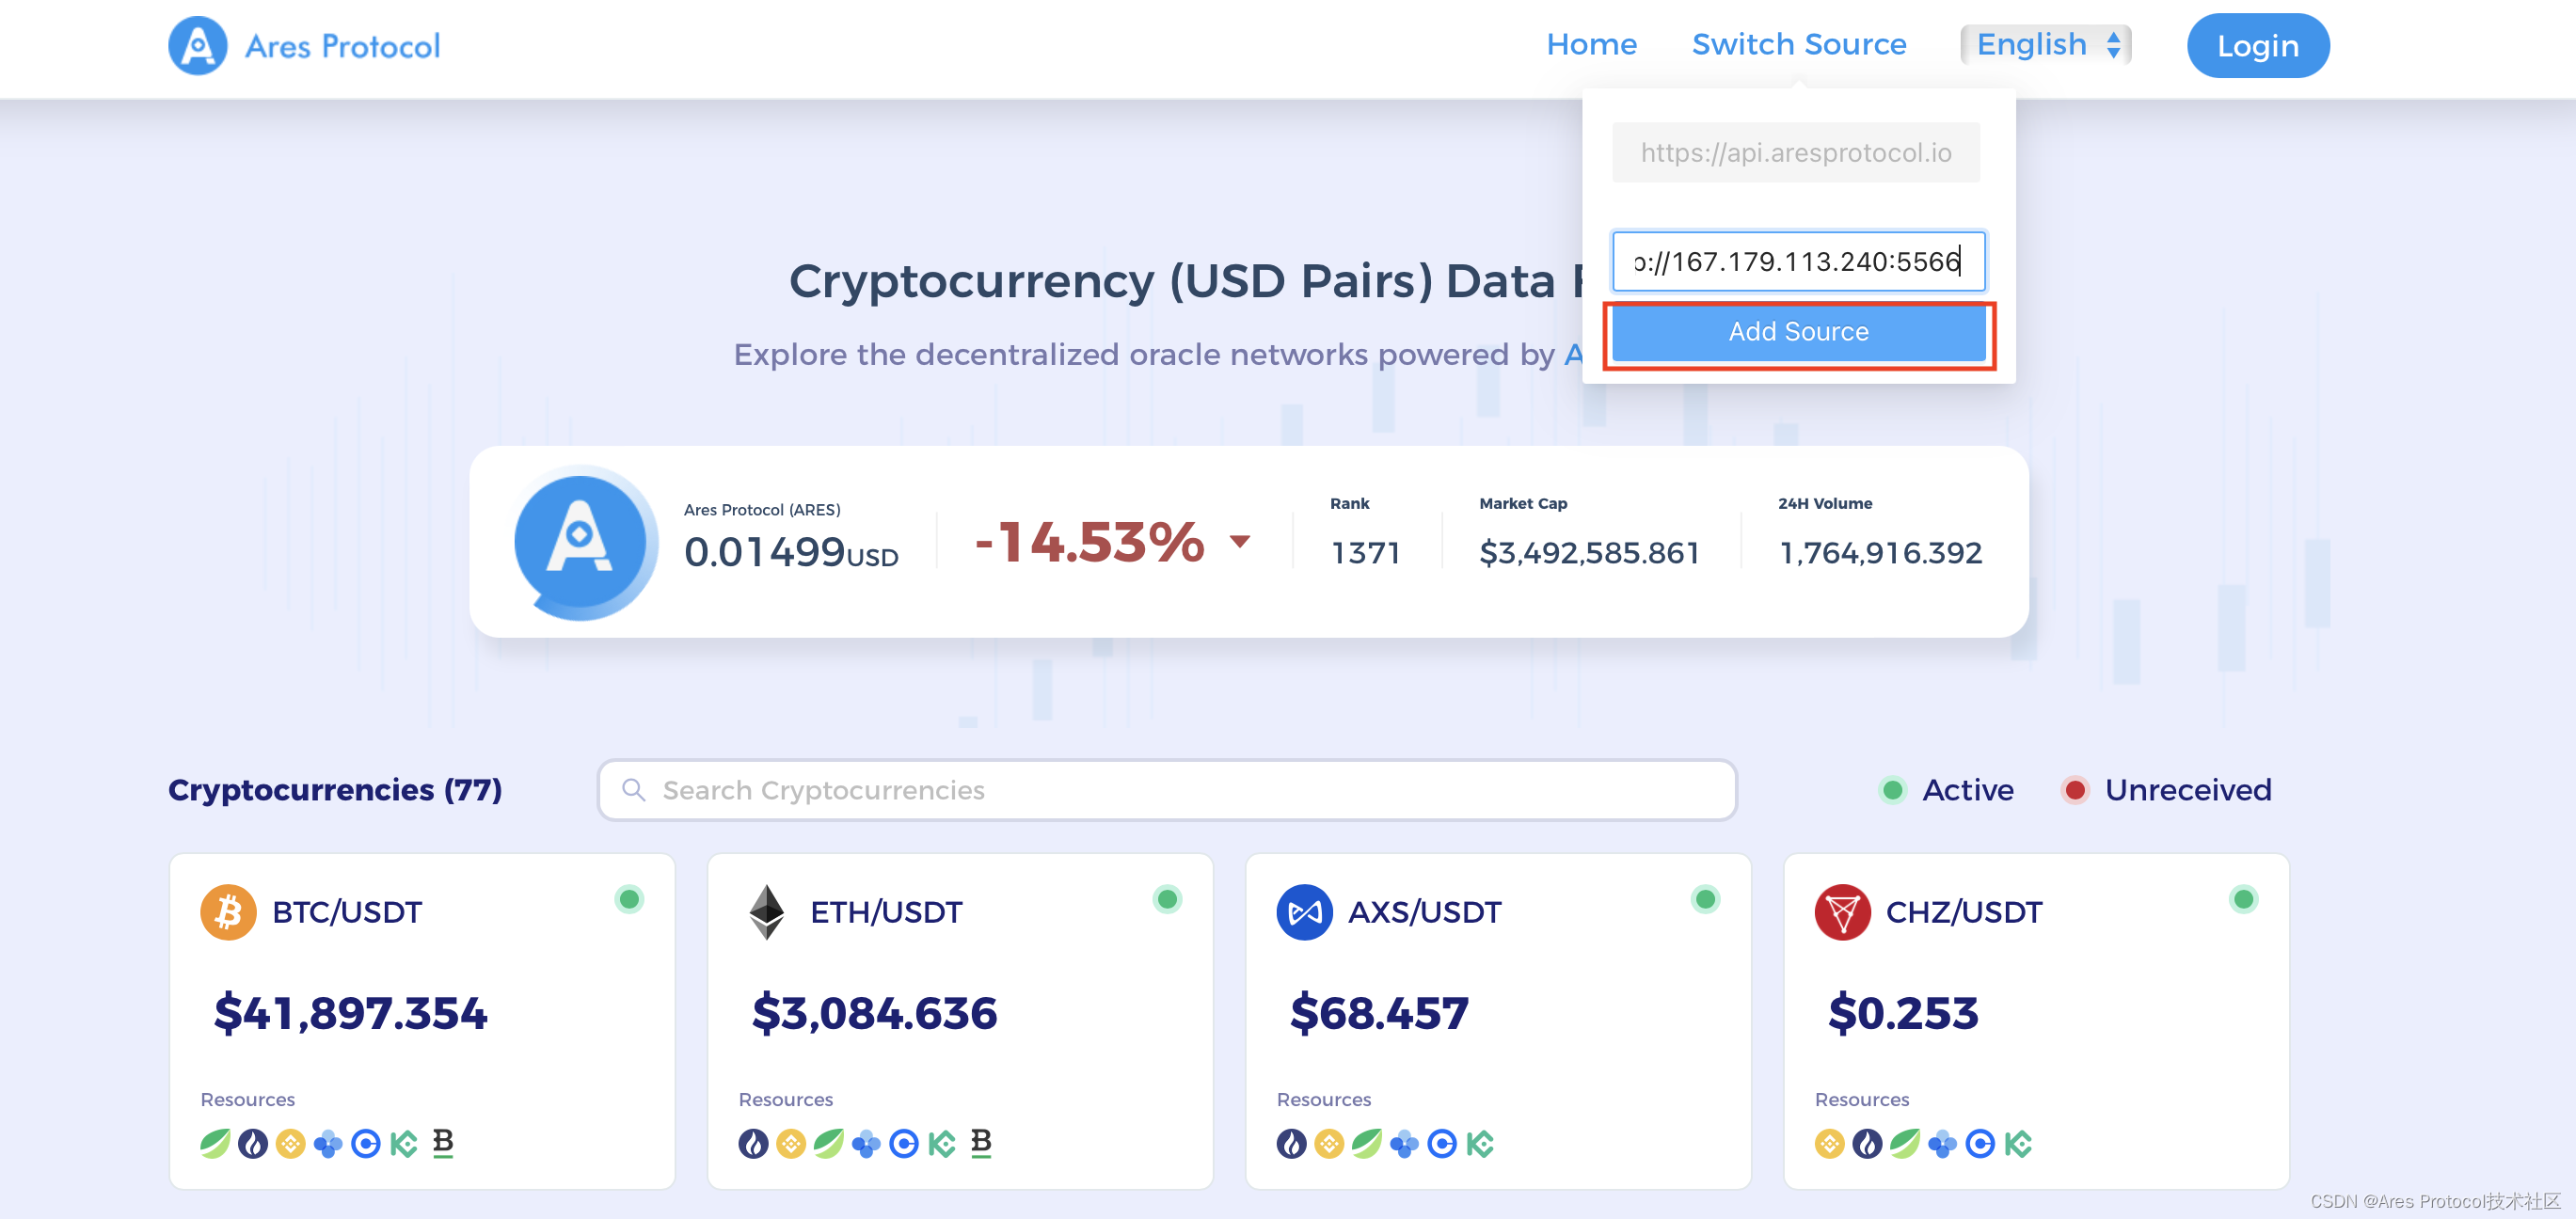Viewport: 2576px width, 1219px height.
Task: Click OKEx icon under CHZ/USDT resources
Action: pyautogui.click(x=1942, y=1143)
